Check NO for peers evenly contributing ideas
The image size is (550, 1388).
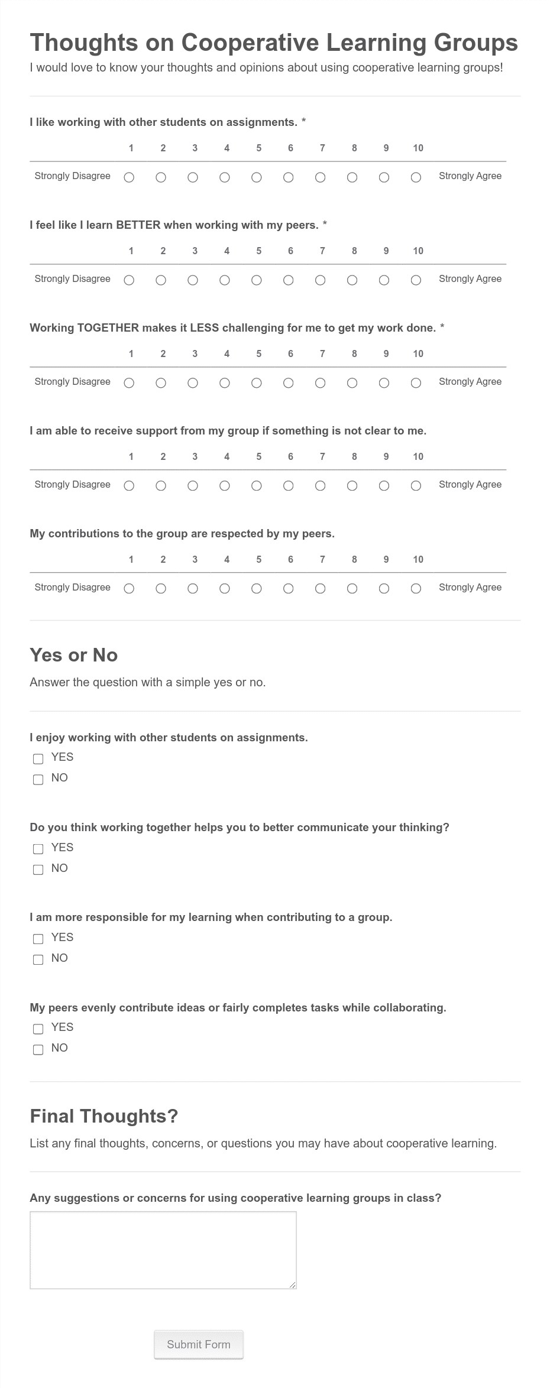click(x=38, y=1049)
